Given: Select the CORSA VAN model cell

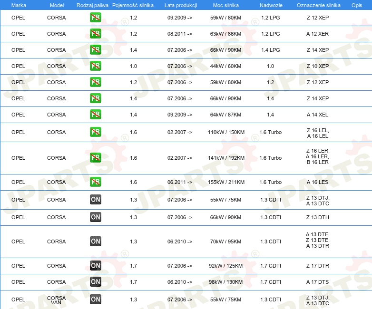Looking at the screenshot, I should (56, 300).
